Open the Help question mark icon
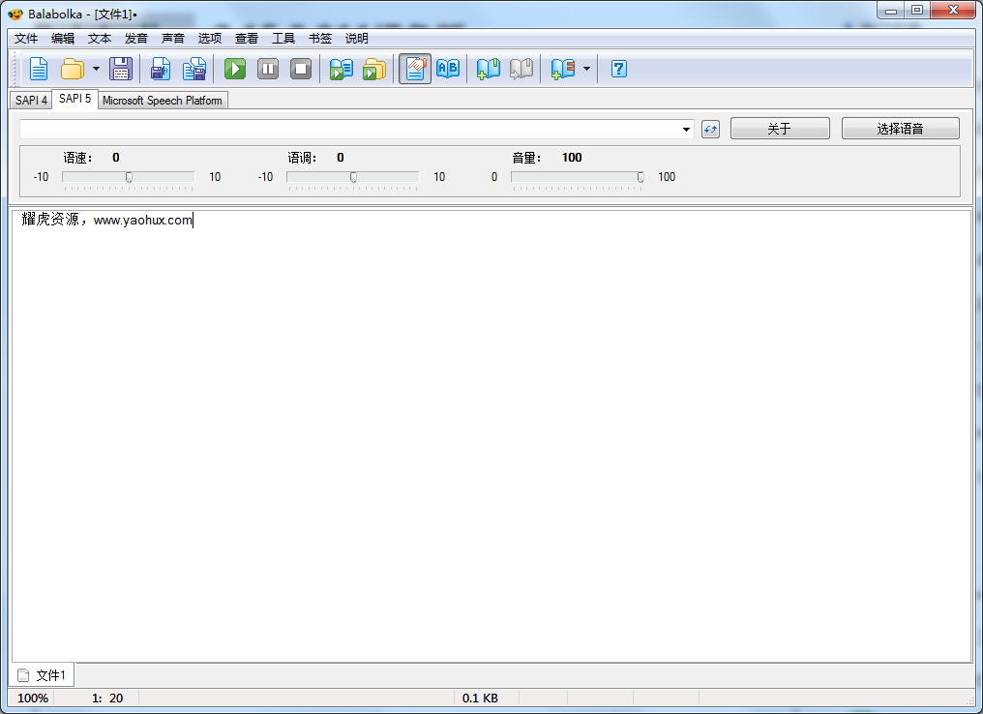The width and height of the screenshot is (983, 714). [x=619, y=69]
